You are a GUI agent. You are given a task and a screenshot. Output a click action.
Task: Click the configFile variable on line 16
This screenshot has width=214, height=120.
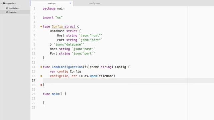click(x=59, y=76)
